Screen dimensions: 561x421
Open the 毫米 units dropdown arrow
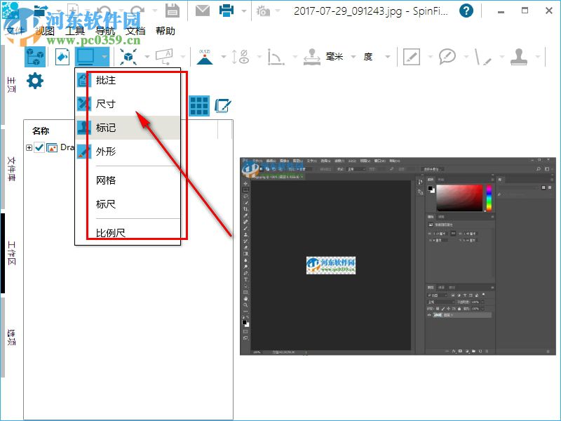(353, 57)
